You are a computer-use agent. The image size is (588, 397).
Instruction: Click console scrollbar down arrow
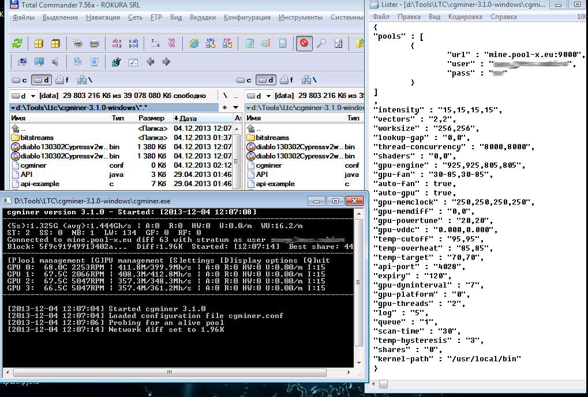358,362
